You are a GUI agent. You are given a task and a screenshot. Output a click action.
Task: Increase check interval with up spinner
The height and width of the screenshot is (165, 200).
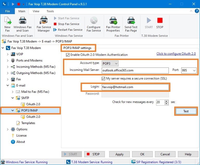click(166, 101)
